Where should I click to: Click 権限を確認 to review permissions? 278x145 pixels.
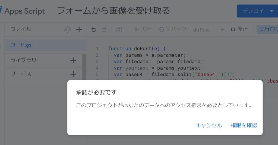tap(244, 125)
